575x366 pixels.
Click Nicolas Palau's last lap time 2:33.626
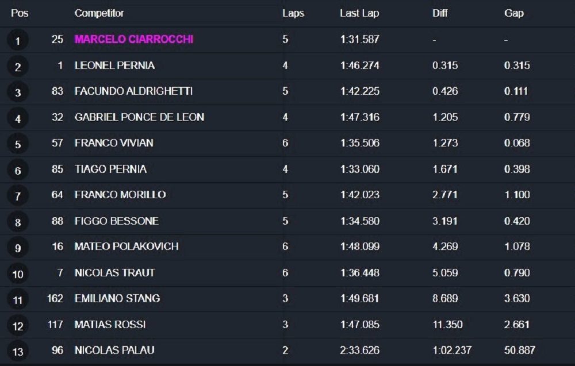point(359,350)
